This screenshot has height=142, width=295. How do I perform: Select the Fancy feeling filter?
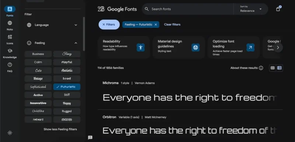[x=67, y=54]
